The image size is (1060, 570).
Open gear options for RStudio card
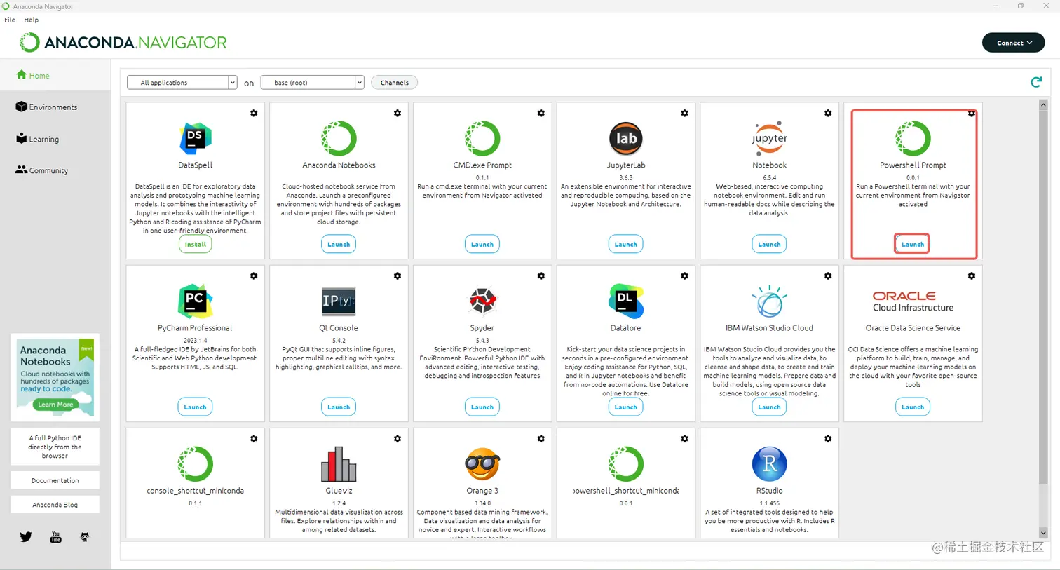(x=828, y=438)
